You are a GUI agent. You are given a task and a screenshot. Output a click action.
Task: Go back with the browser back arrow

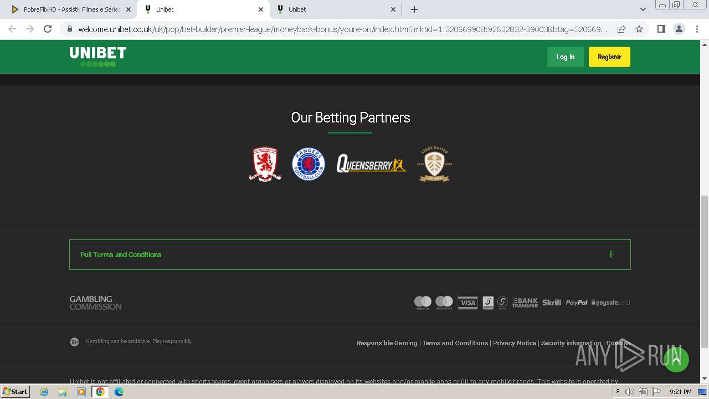point(12,29)
